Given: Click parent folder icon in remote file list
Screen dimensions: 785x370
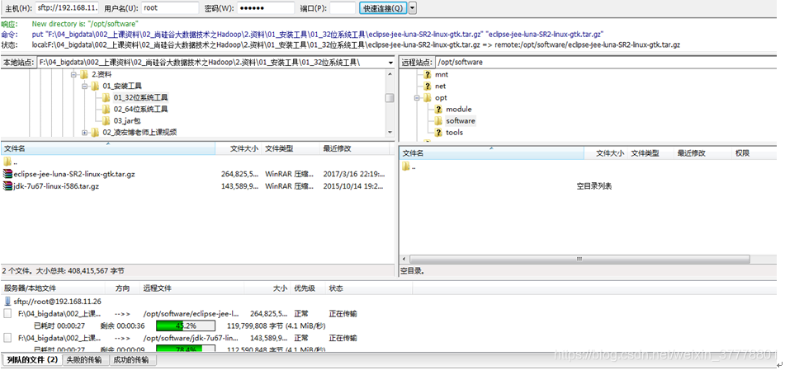Looking at the screenshot, I should [x=406, y=166].
